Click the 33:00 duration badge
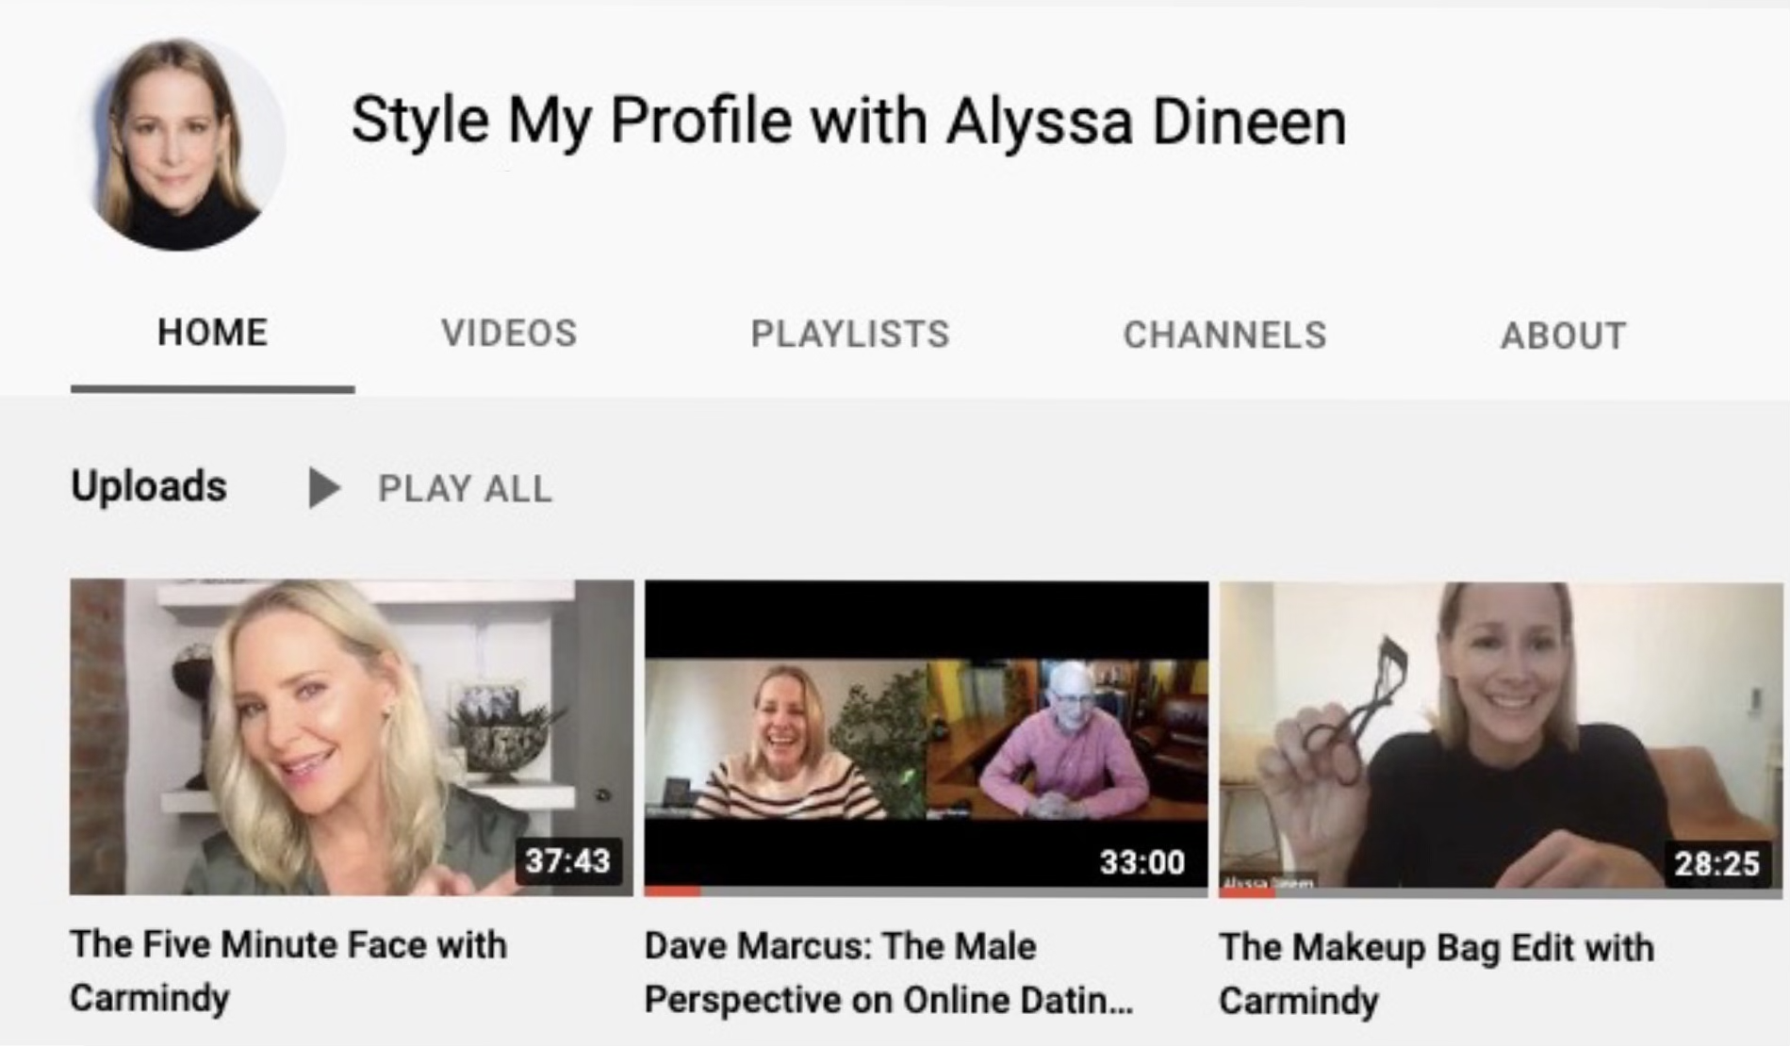Image resolution: width=1790 pixels, height=1046 pixels. coord(1141,861)
